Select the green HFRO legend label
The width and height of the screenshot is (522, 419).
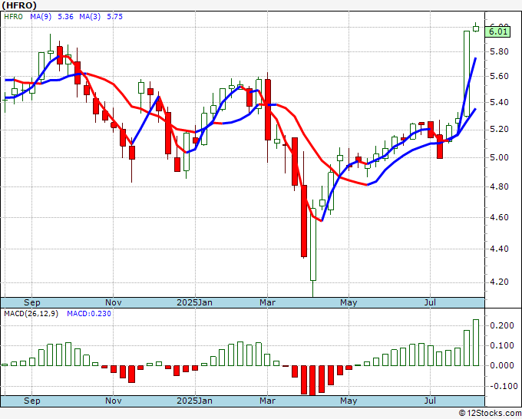[13, 17]
